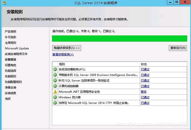Click rule text Windows 防火墙
191x130 pixels.
[69, 97]
